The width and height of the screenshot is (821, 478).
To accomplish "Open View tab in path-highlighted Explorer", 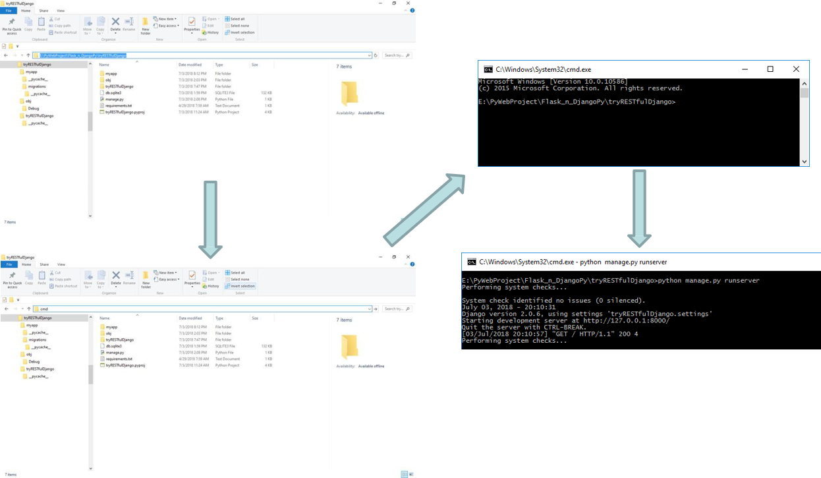I will pos(61,11).
